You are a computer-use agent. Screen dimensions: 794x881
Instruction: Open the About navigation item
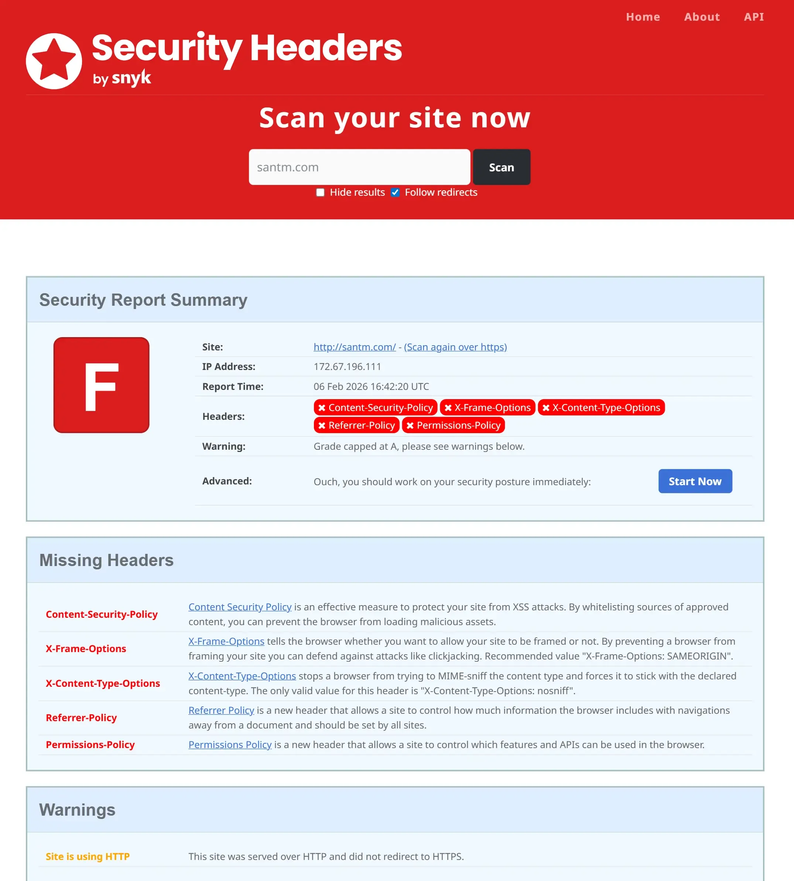[x=702, y=17]
